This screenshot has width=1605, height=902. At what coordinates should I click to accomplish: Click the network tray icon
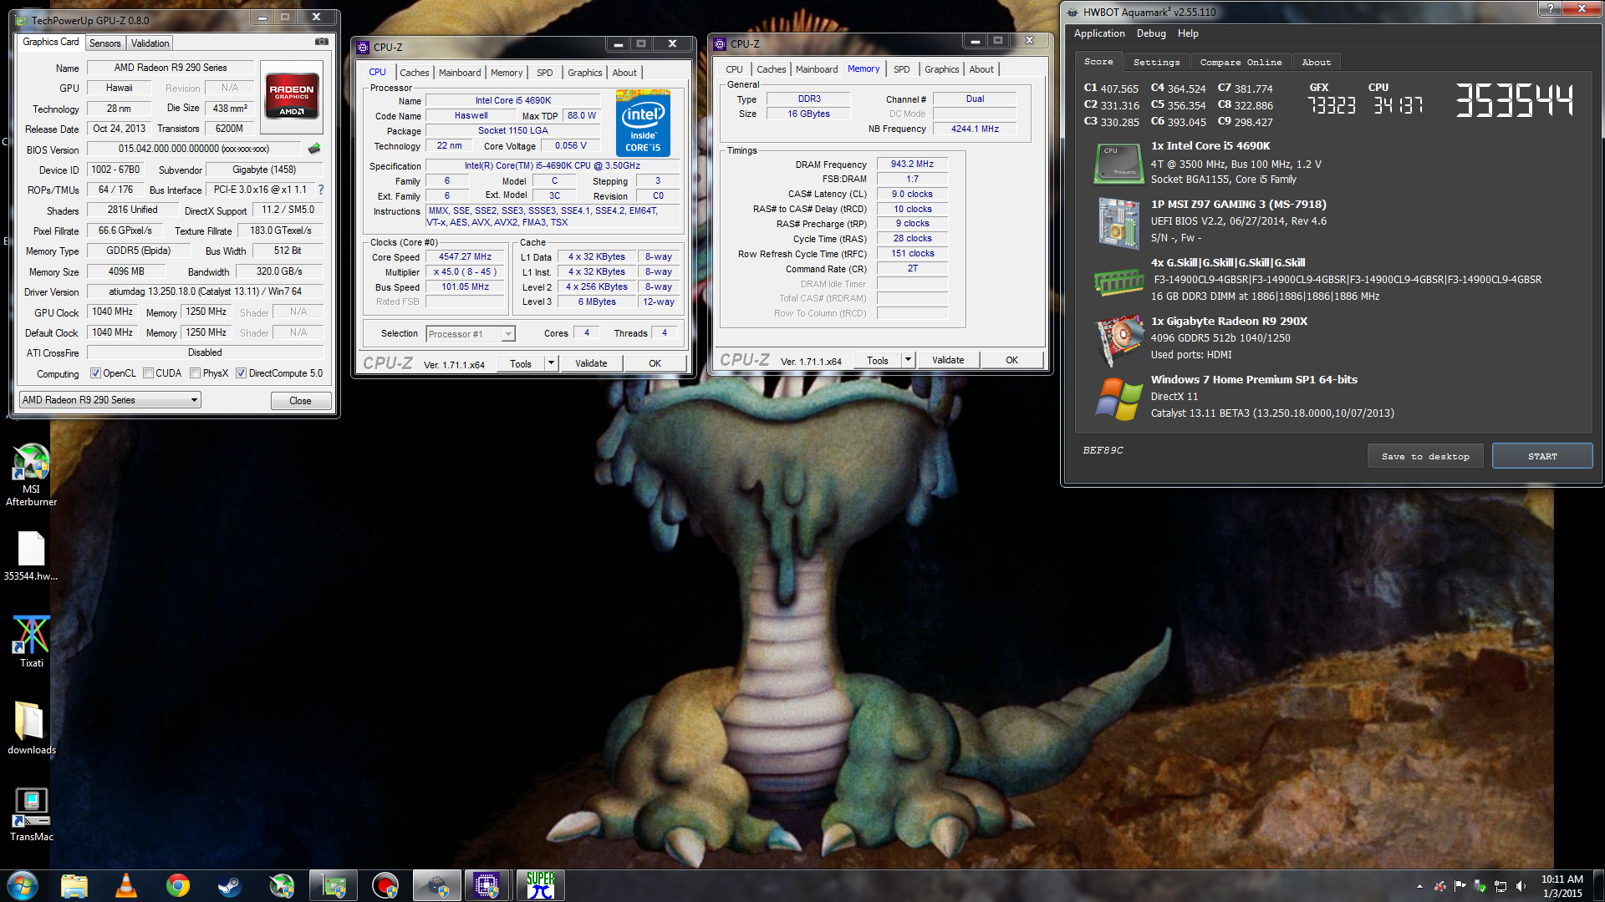(1501, 886)
